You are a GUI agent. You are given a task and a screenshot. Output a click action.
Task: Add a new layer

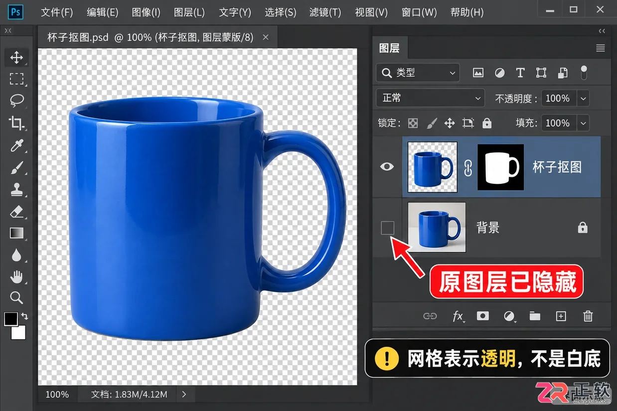coord(561,316)
